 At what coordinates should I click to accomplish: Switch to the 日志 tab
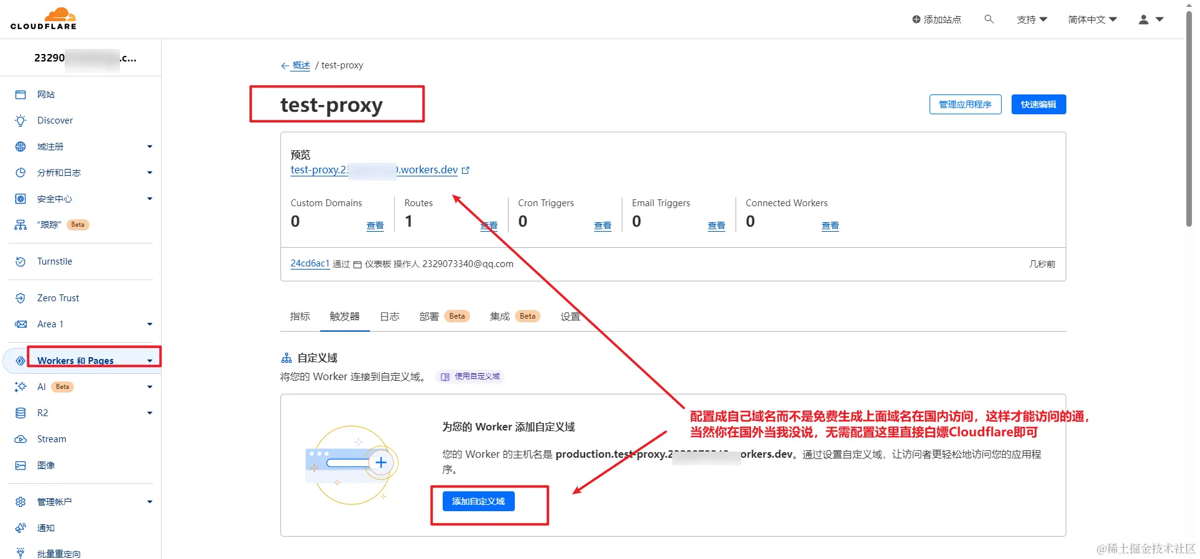[x=389, y=317]
